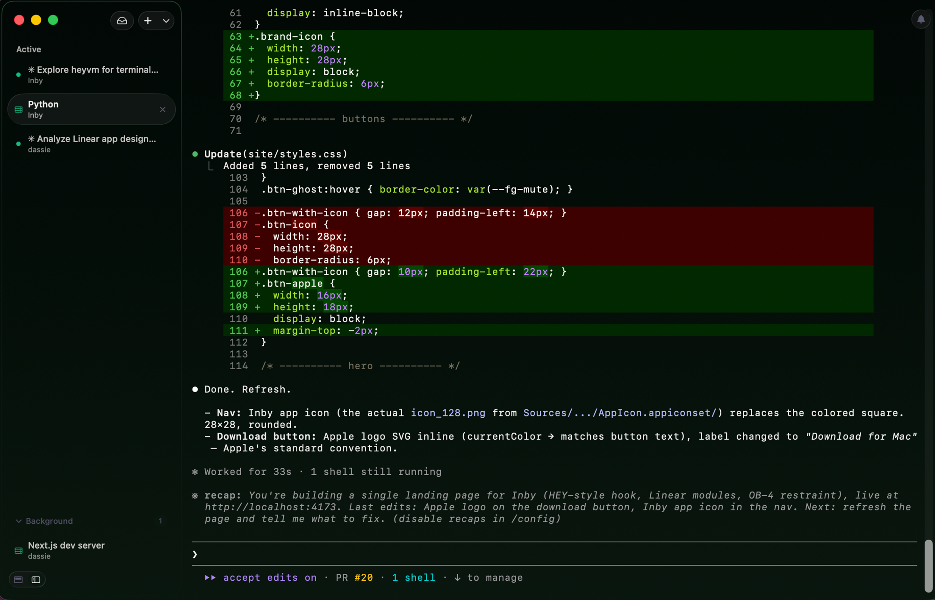Click the hero comment line 114
935x600 pixels.
coord(360,366)
